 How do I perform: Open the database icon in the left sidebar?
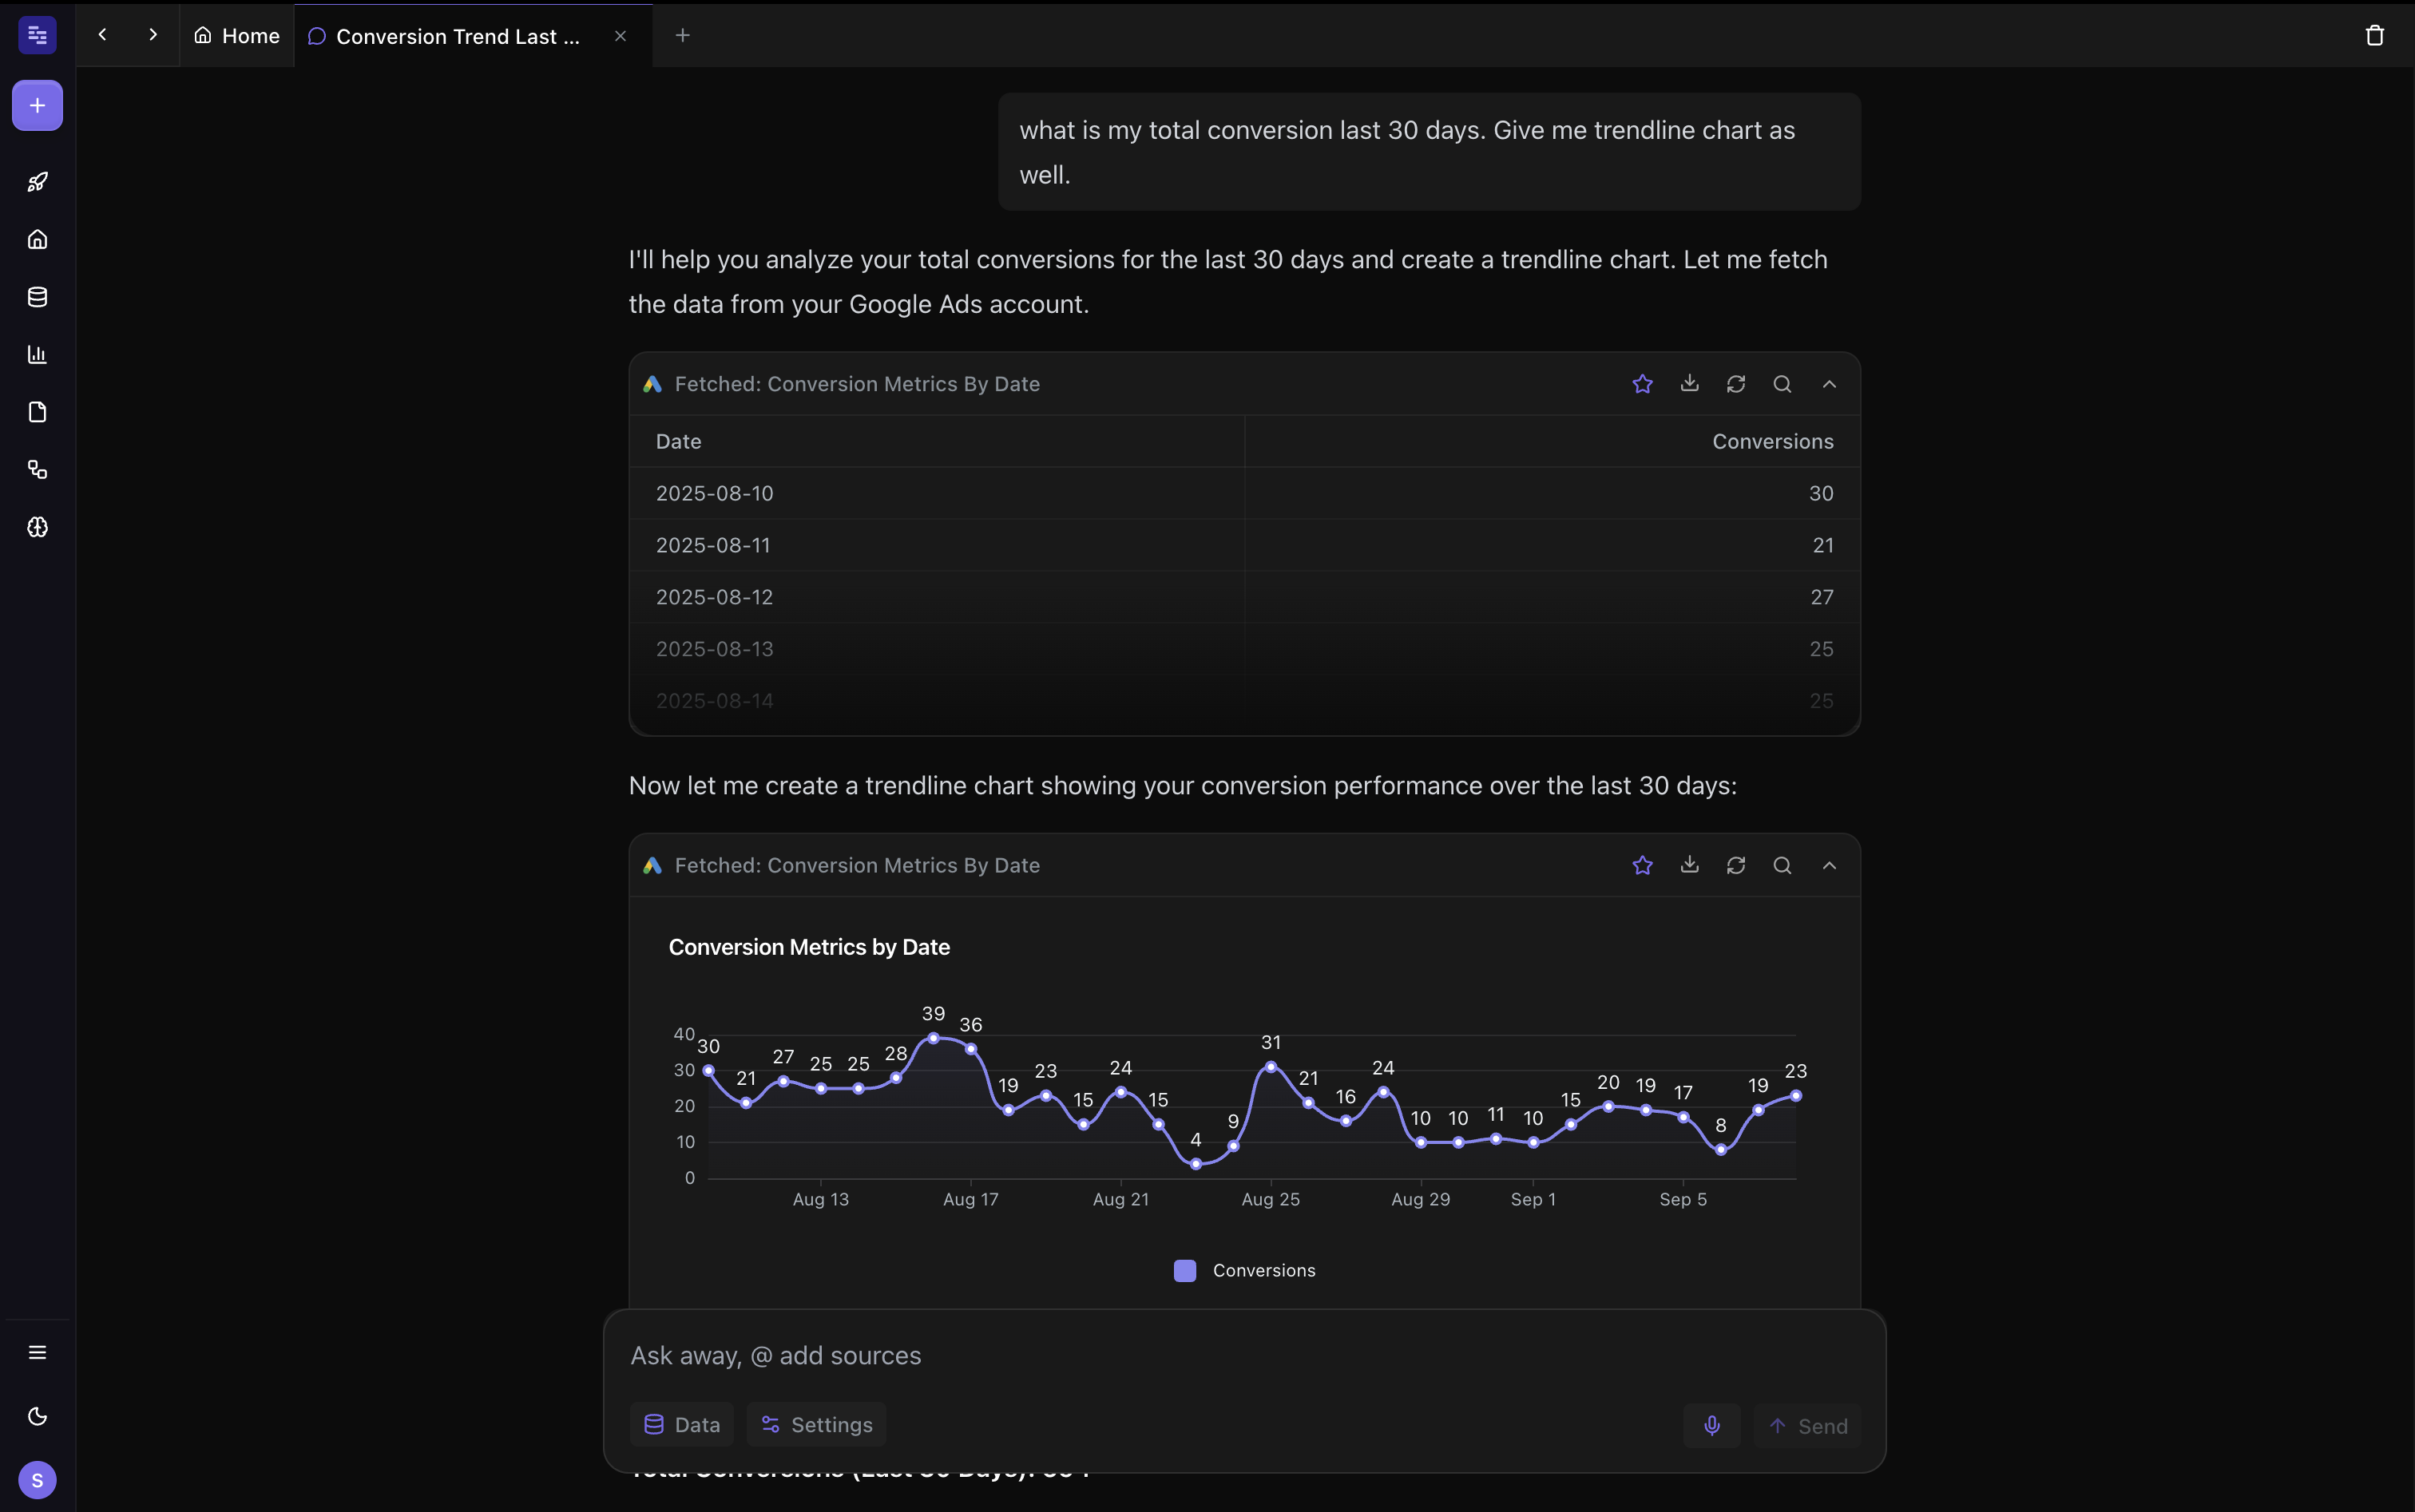(x=37, y=296)
